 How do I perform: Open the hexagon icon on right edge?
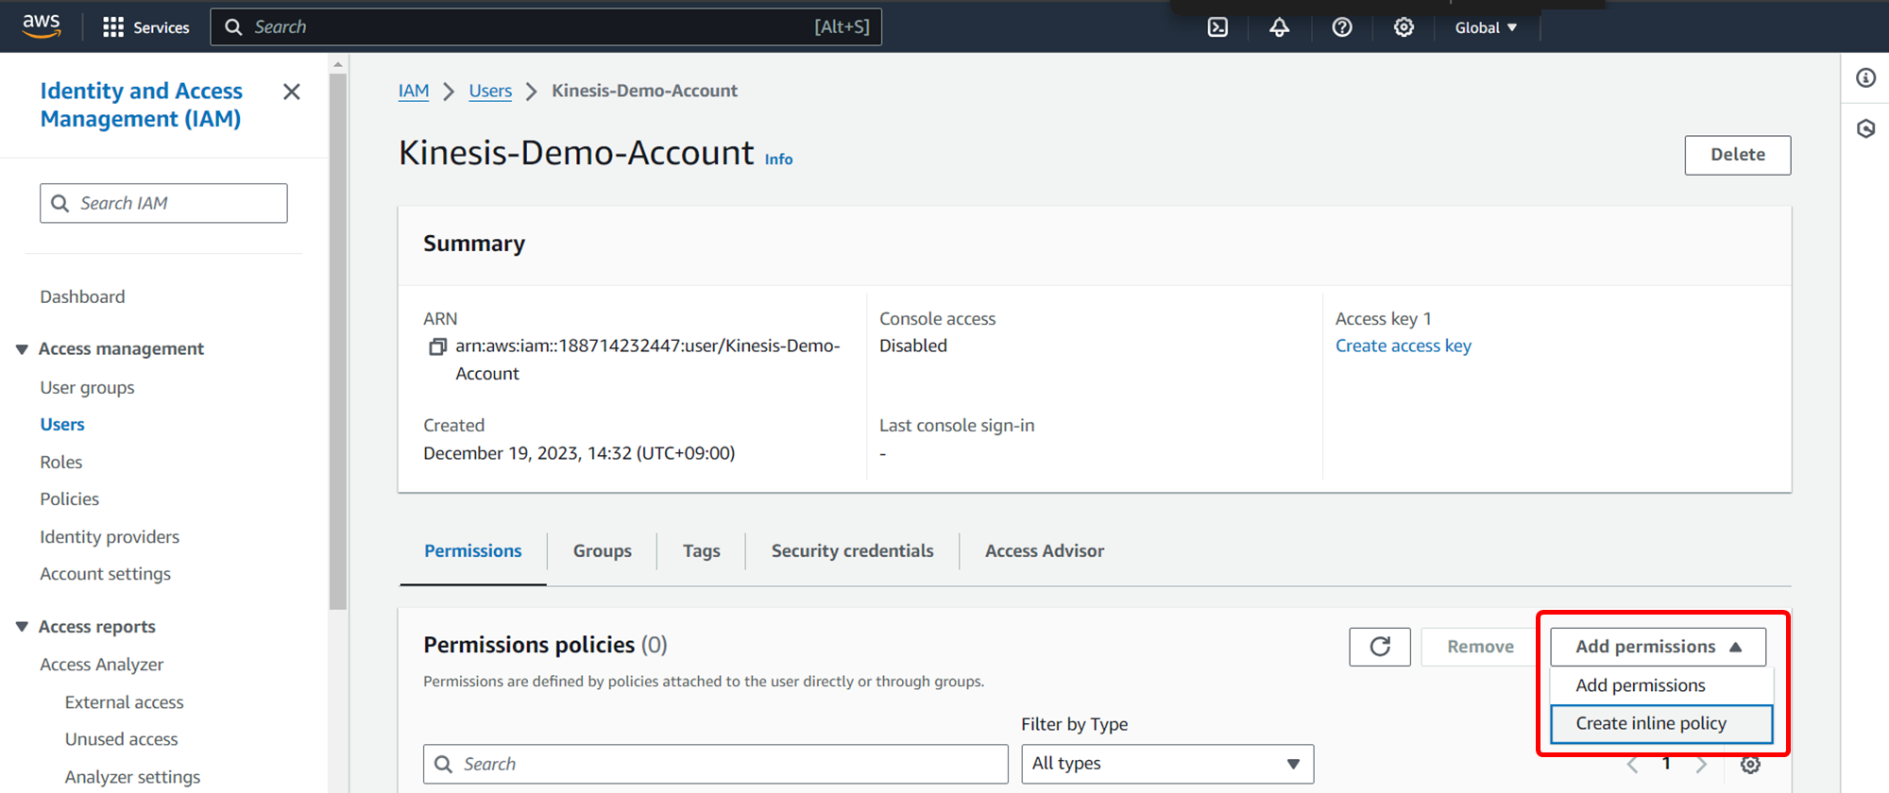pyautogui.click(x=1865, y=128)
